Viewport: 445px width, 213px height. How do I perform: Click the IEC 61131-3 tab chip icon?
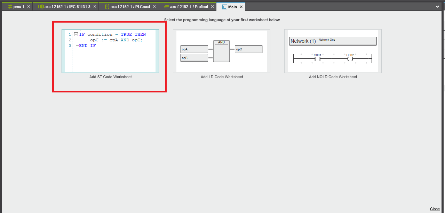(x=41, y=7)
